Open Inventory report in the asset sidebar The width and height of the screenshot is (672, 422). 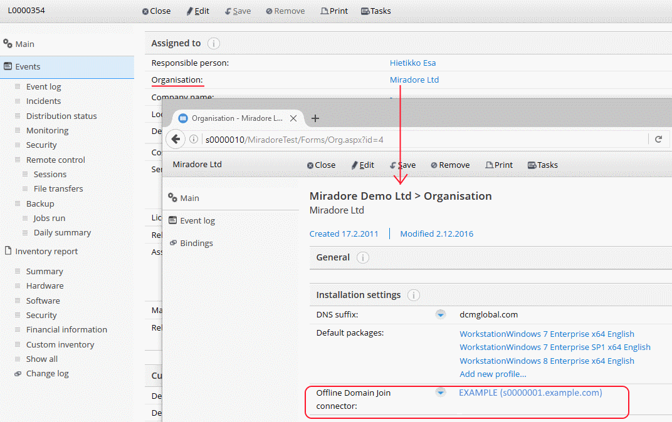click(x=41, y=251)
